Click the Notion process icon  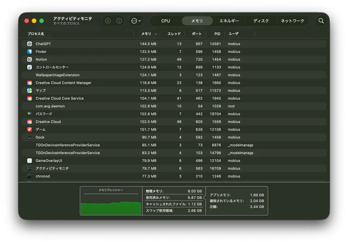30,59
